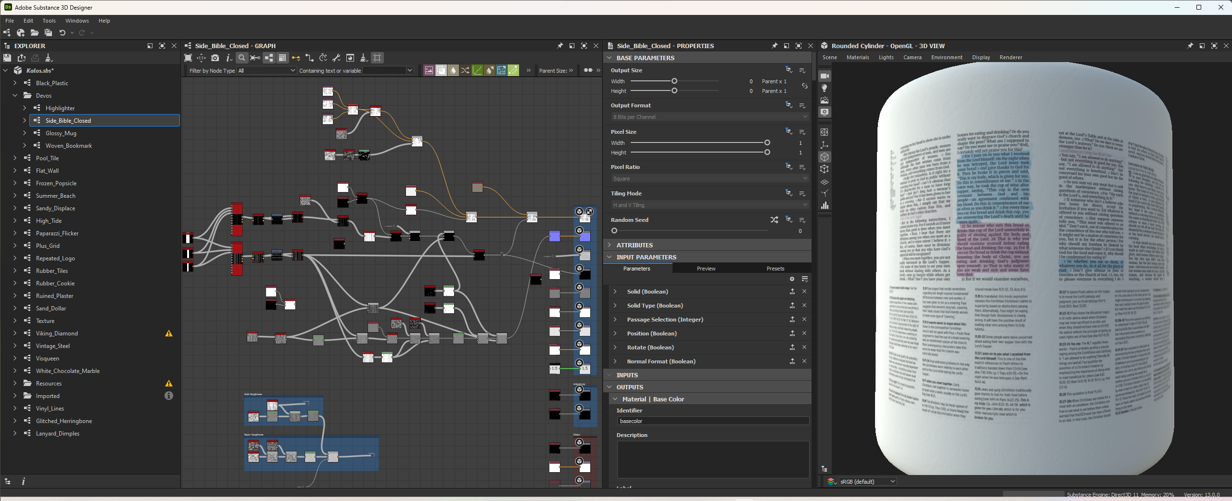Toggle the magnifier search button in graph toolbar
Viewport: 1232px width, 501px height.
[x=242, y=58]
